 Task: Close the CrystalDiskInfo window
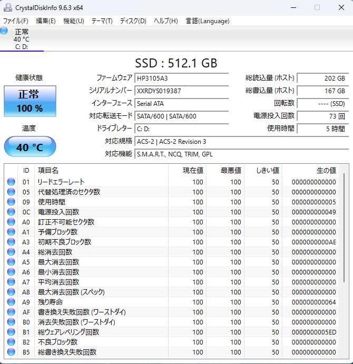click(341, 7)
